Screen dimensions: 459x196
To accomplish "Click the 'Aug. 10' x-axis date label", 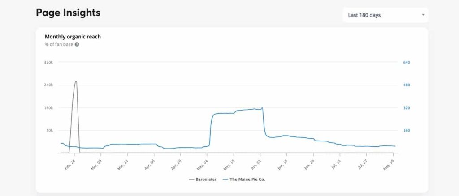I will pyautogui.click(x=388, y=162).
